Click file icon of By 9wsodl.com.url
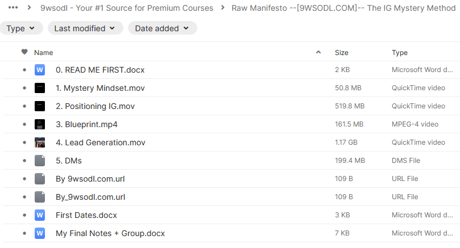Screen dimensions: 460x248 tap(39, 179)
